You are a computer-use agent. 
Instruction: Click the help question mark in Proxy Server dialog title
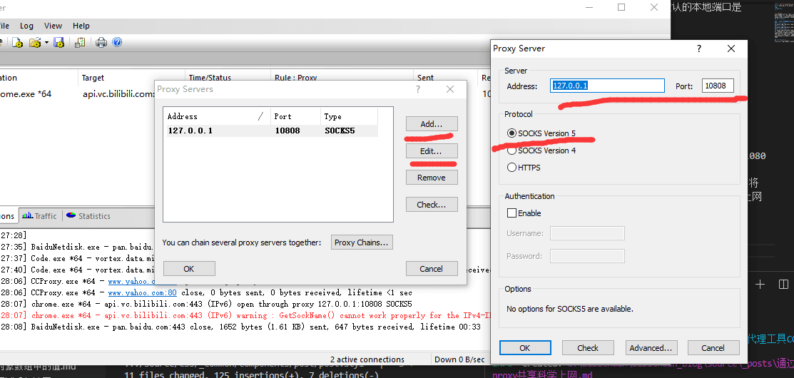point(698,48)
